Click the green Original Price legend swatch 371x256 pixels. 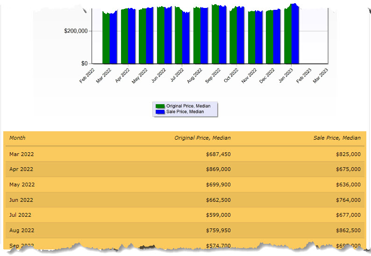click(x=160, y=107)
